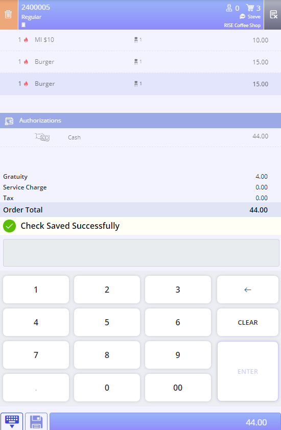Click the orange trash can icon
The image size is (281, 430).
click(x=8, y=14)
